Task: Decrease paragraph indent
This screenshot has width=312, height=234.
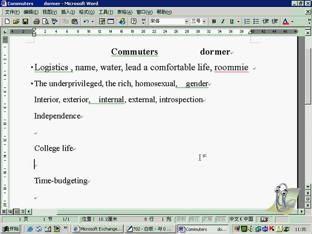Action: point(265,21)
